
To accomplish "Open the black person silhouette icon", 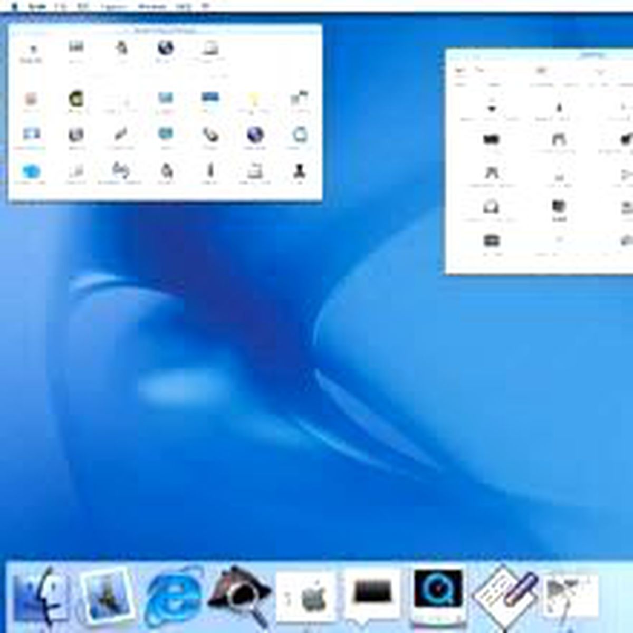I will click(x=300, y=171).
